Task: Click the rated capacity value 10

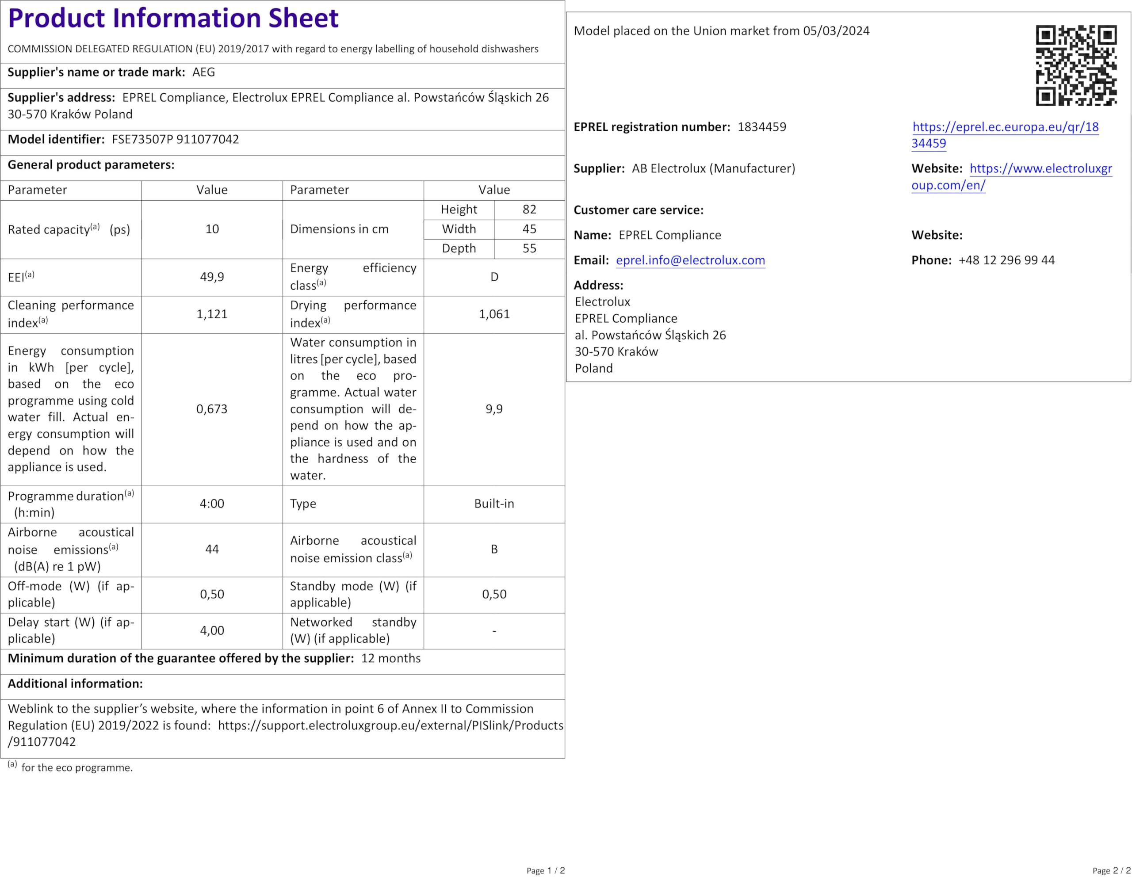Action: 212,229
